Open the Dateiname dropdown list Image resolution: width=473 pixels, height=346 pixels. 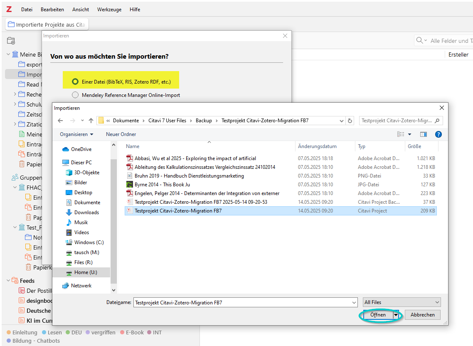click(354, 302)
